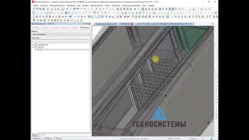249x140 pixels.
Task: Select the Простран... navigator tab
Action: (84, 28)
